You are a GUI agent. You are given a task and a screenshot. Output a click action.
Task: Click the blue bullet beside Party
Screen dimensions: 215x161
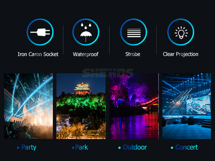(x=18, y=148)
